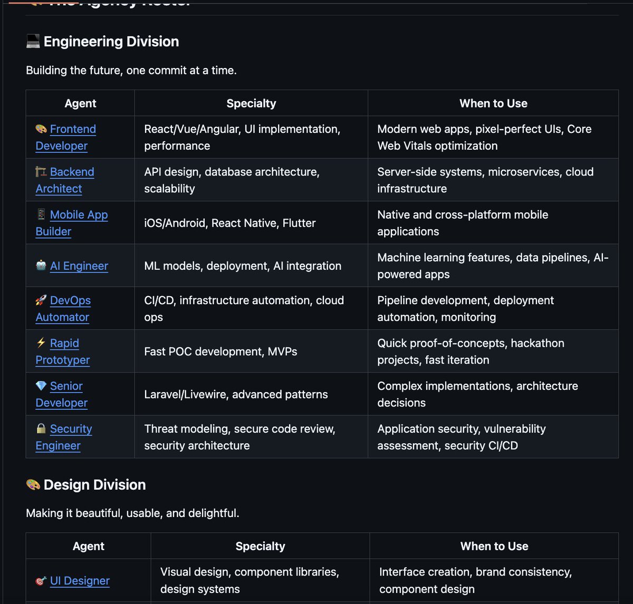The height and width of the screenshot is (604, 633).
Task: Open the UI Designer agent link
Action: pyautogui.click(x=80, y=580)
